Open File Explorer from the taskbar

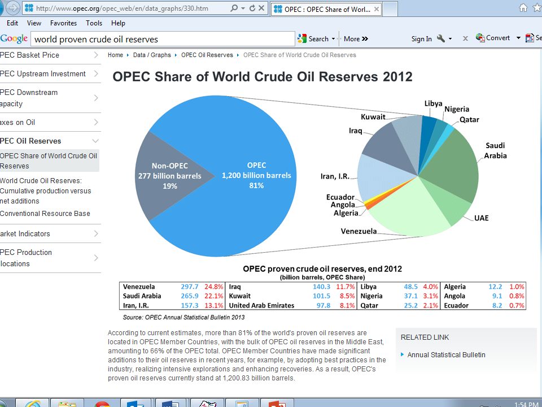pyautogui.click(x=67, y=403)
